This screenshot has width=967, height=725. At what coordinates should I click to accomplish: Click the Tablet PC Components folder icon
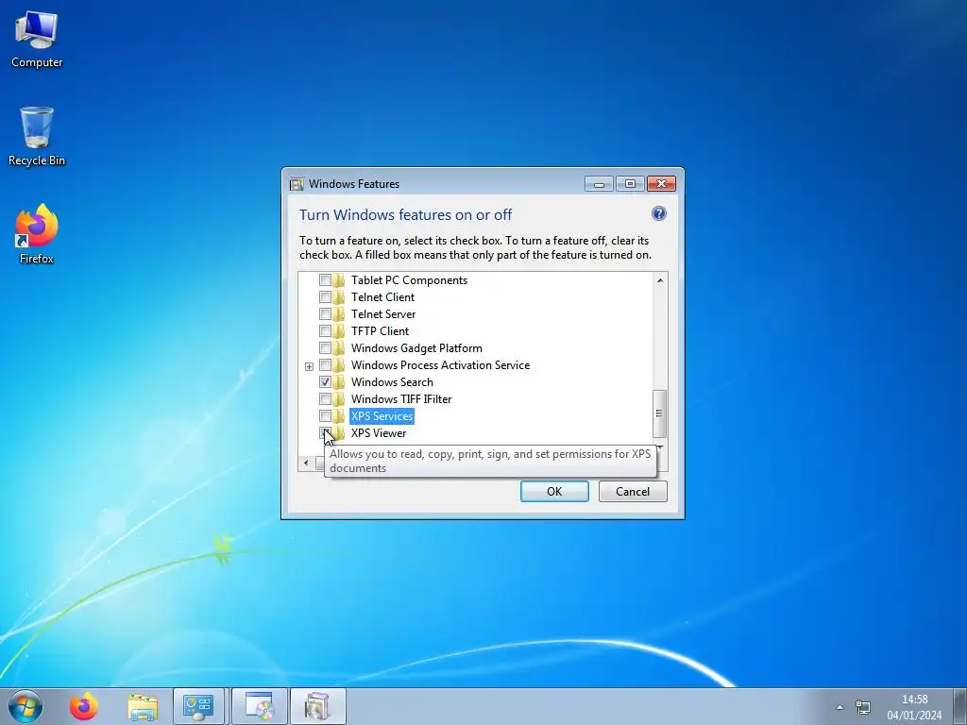pyautogui.click(x=339, y=279)
